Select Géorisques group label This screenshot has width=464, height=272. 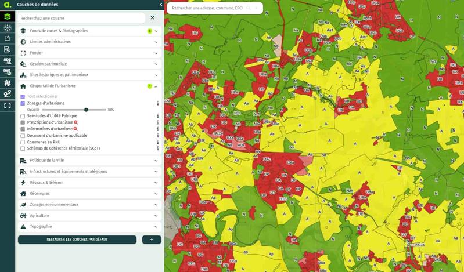pos(39,193)
